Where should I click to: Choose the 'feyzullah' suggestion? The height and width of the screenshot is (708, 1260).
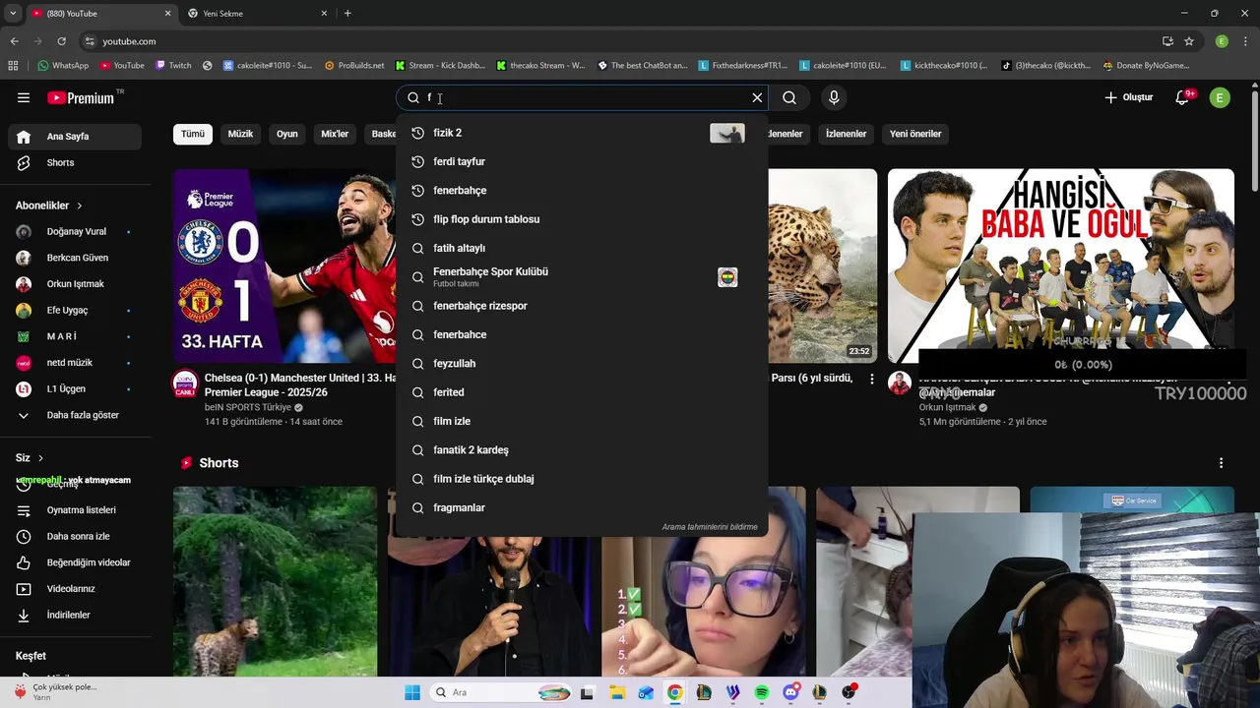(581, 364)
